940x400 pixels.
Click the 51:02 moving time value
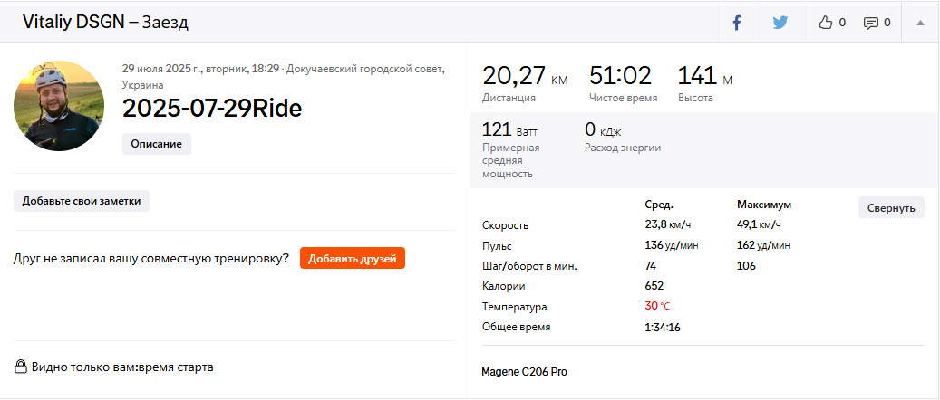coord(620,77)
